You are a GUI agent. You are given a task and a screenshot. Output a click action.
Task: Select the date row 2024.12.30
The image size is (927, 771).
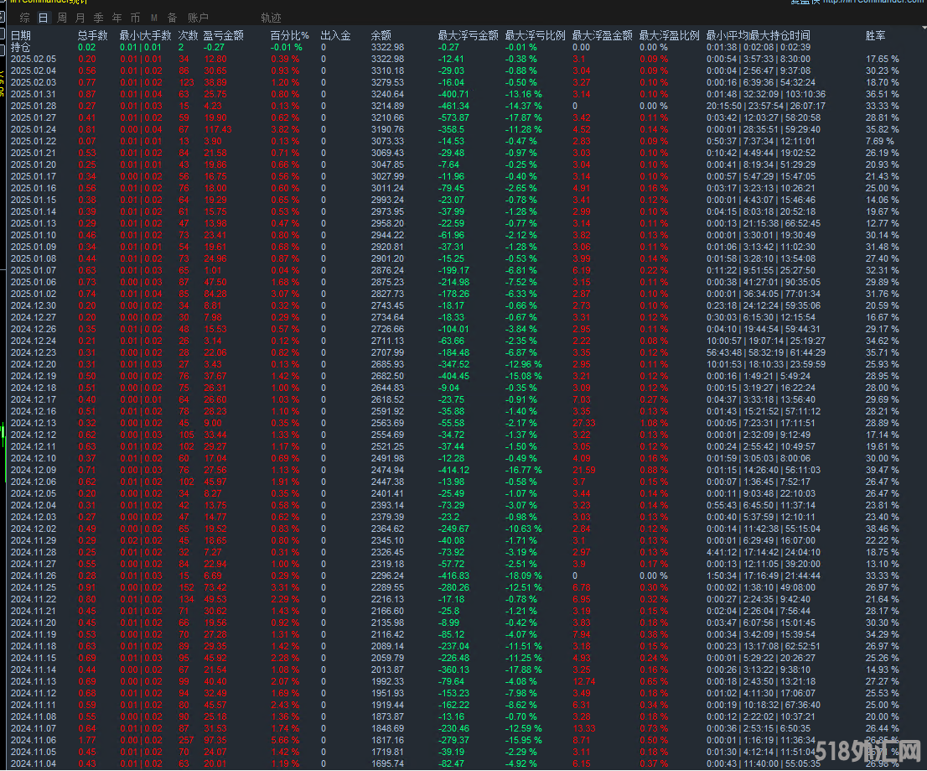[x=34, y=305]
